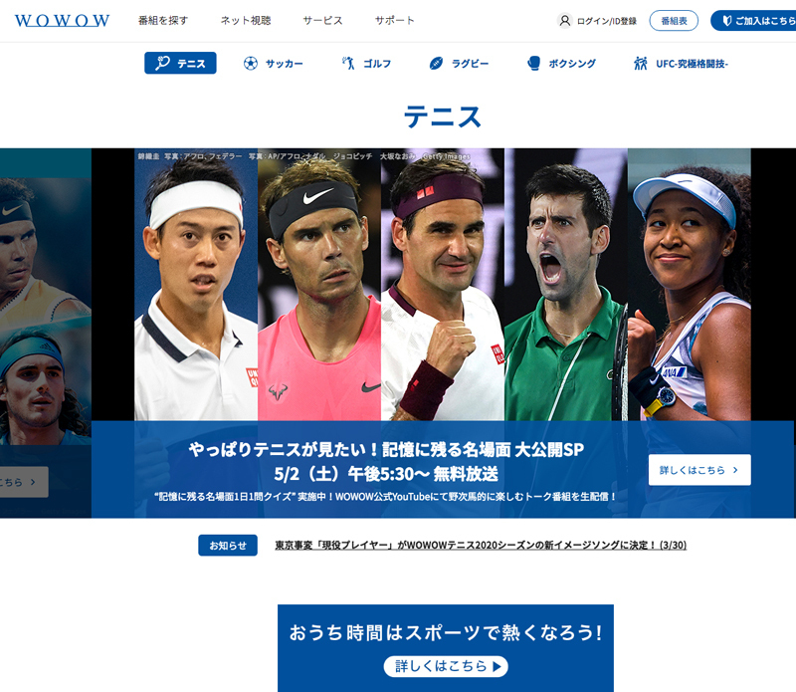Click the soccer ball icon
The width and height of the screenshot is (796, 692).
click(x=251, y=63)
